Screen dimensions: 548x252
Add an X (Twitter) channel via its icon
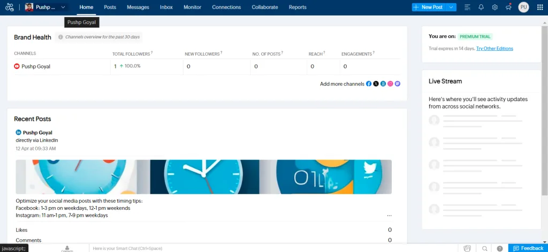pyautogui.click(x=376, y=84)
